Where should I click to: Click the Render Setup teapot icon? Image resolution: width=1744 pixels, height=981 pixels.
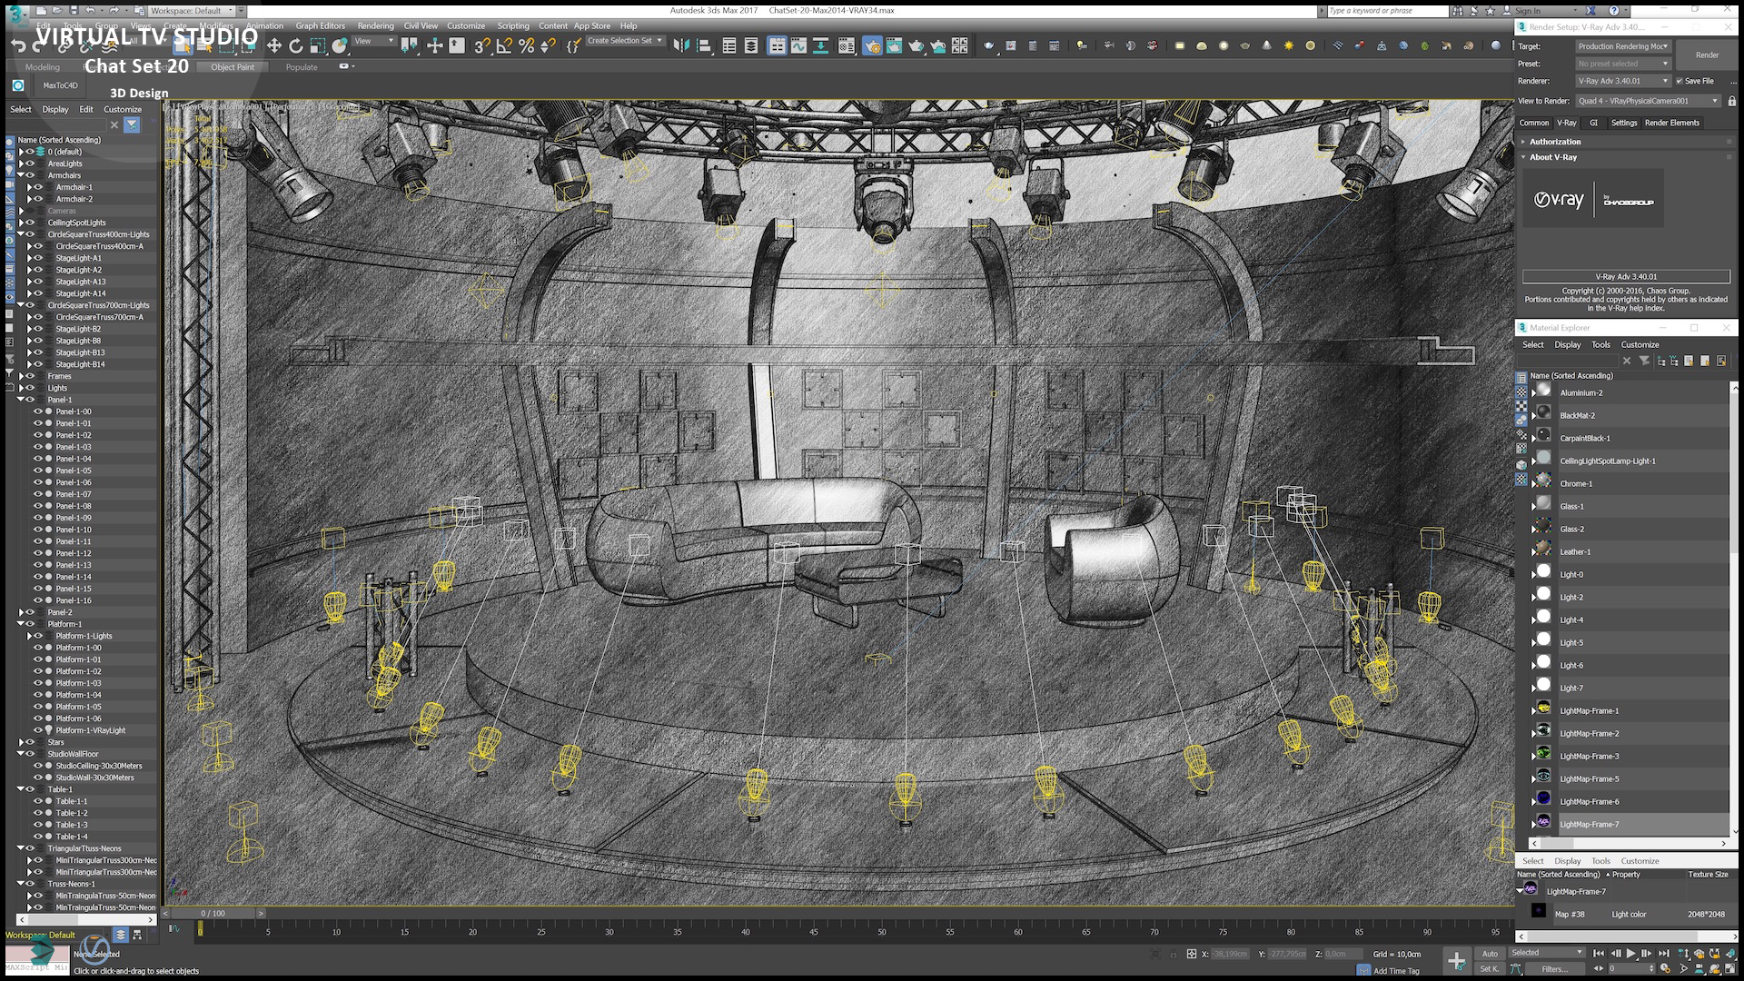tap(872, 45)
